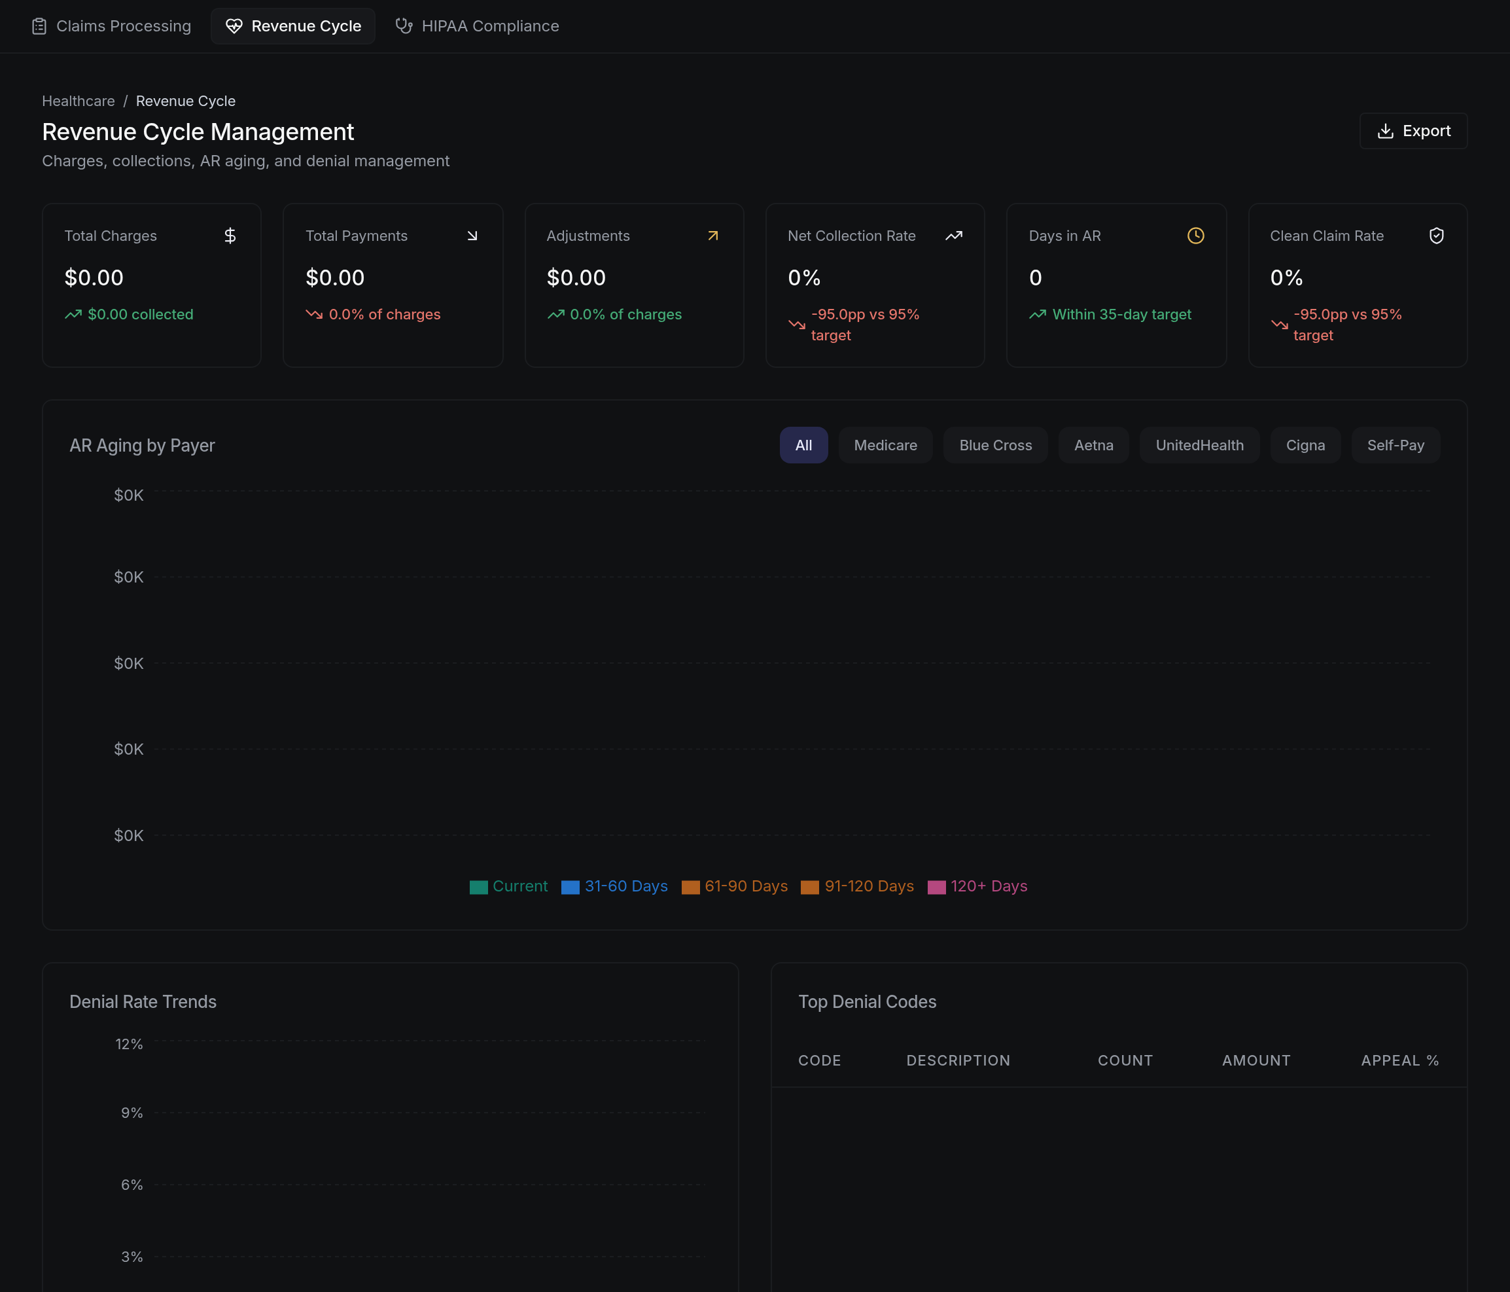
Task: Click green trend icon by Within 35-day target
Action: (x=1038, y=314)
